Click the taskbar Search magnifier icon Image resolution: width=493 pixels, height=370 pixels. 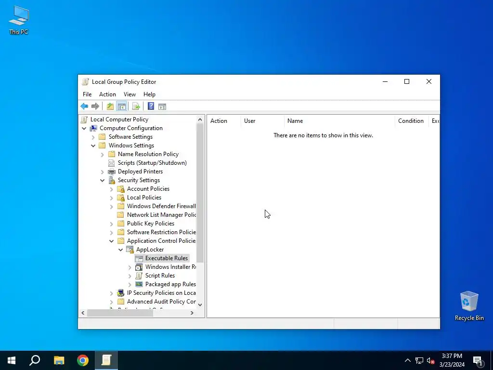35,360
